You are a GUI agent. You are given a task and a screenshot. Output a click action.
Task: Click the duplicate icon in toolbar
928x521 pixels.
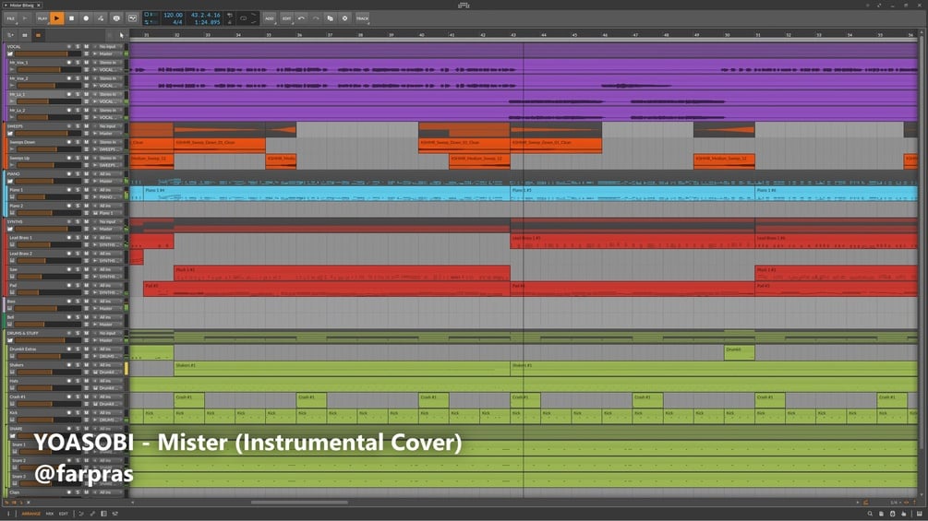click(331, 18)
